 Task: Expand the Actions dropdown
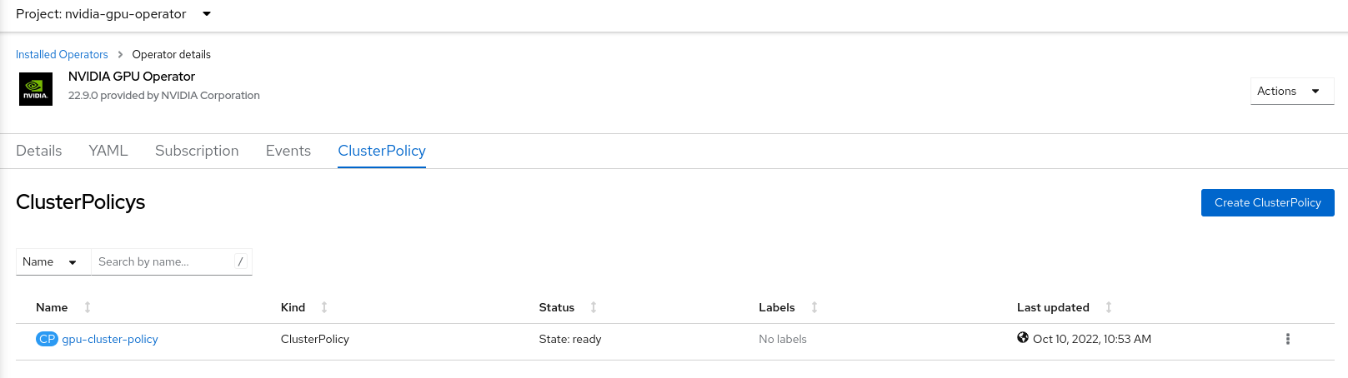[1291, 92]
